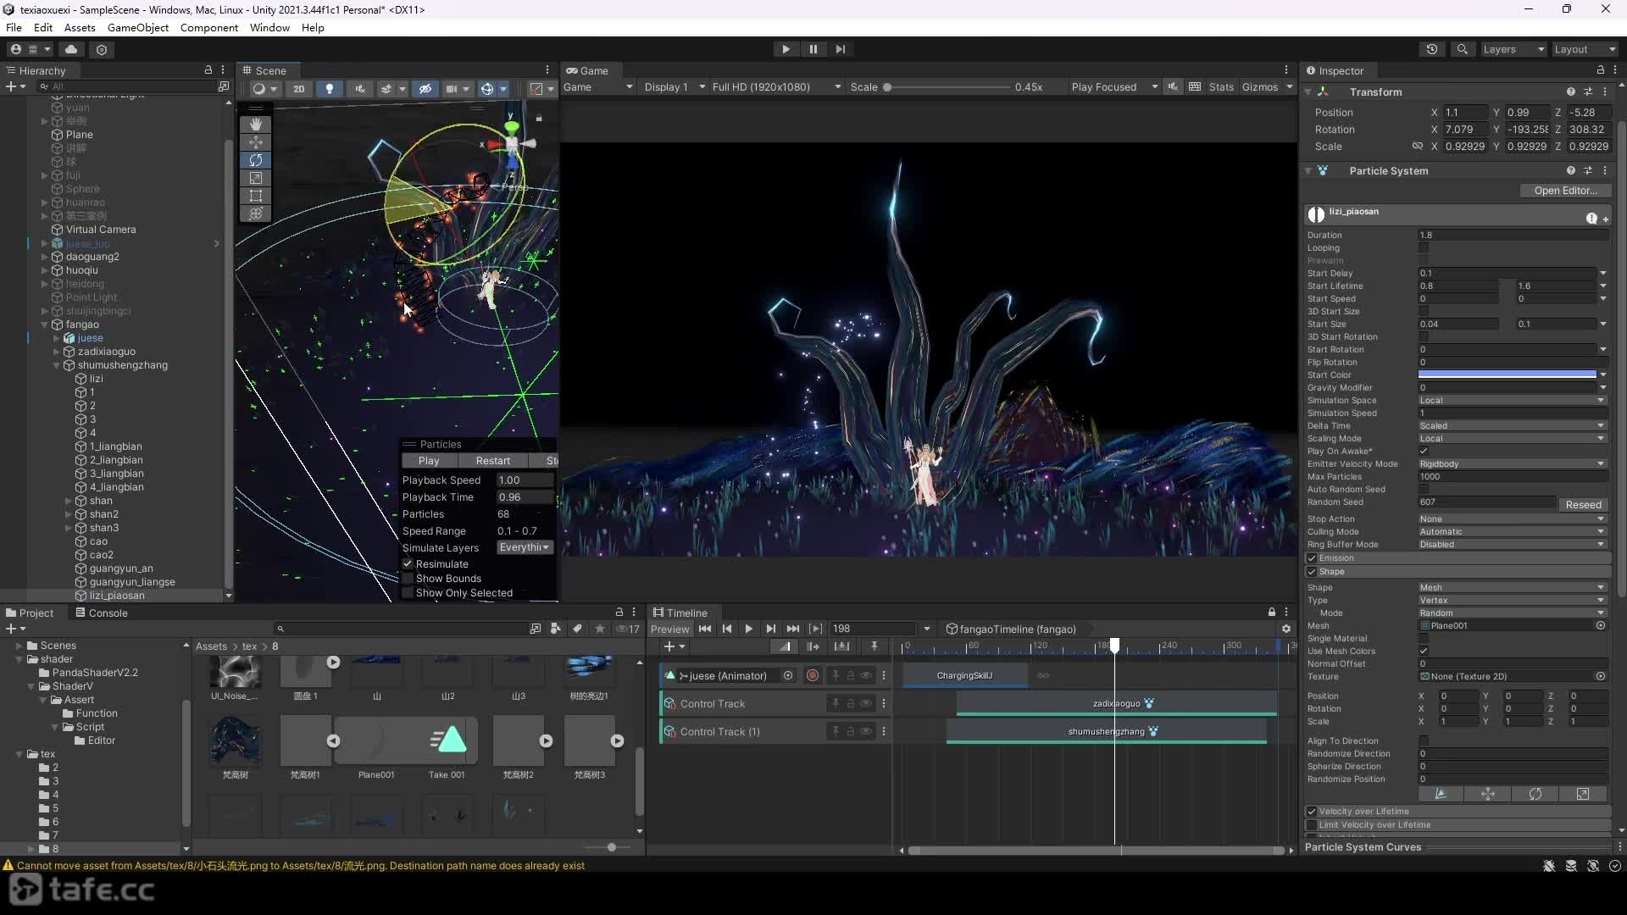Click the Reseed button
Image resolution: width=1627 pixels, height=915 pixels.
click(1583, 504)
